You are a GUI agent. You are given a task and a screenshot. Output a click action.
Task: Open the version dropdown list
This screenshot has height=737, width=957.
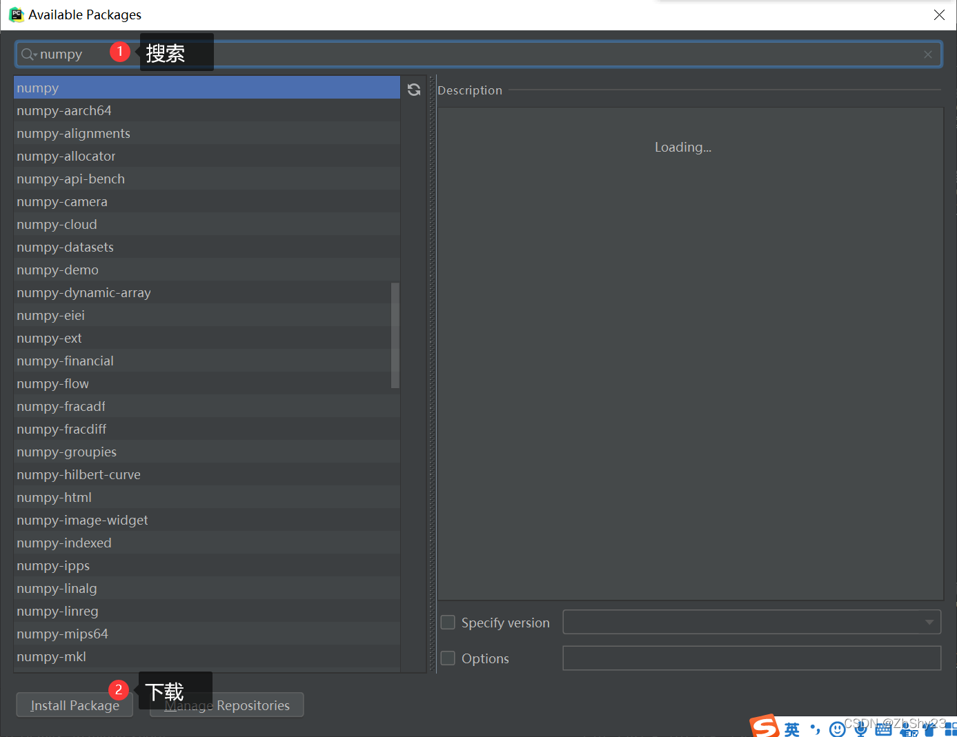point(929,622)
